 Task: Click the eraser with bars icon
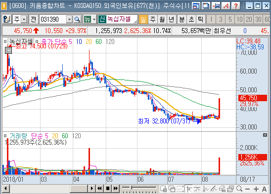(x=222, y=189)
